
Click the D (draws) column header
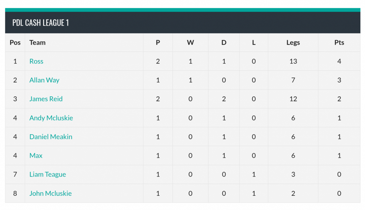[x=224, y=43]
